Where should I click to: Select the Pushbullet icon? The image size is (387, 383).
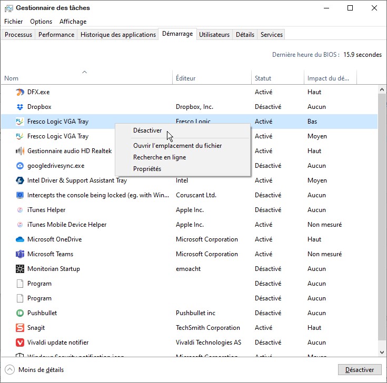click(x=20, y=313)
